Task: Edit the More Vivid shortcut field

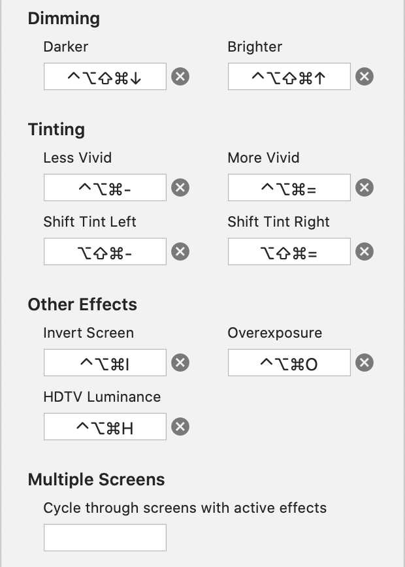Action: (x=289, y=188)
